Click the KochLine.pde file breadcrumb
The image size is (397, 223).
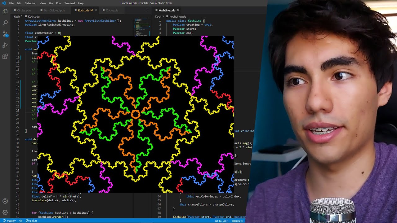click(x=178, y=16)
